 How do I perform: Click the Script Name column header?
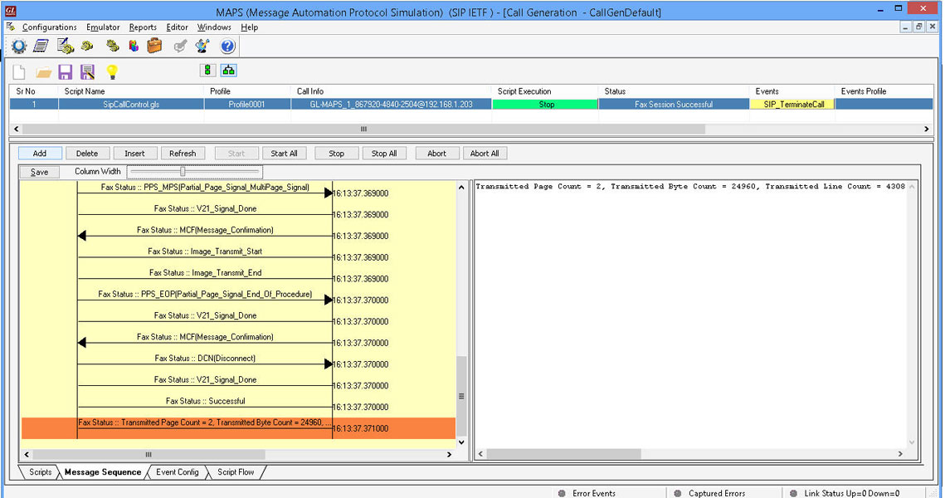pos(131,91)
